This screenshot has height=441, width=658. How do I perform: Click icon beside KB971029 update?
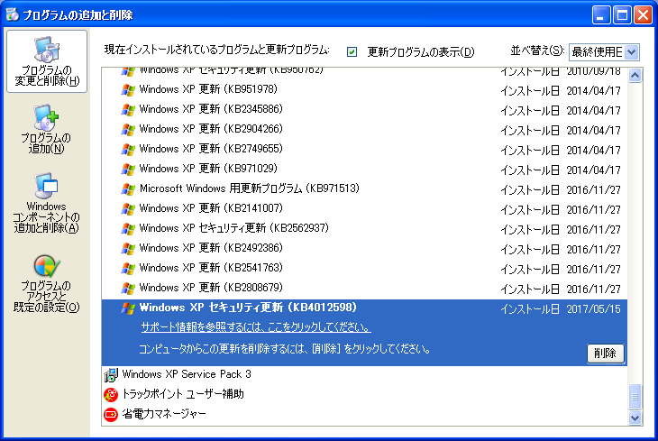[128, 169]
